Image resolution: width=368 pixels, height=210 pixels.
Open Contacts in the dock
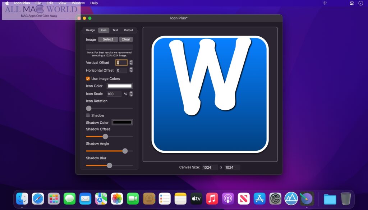click(149, 199)
